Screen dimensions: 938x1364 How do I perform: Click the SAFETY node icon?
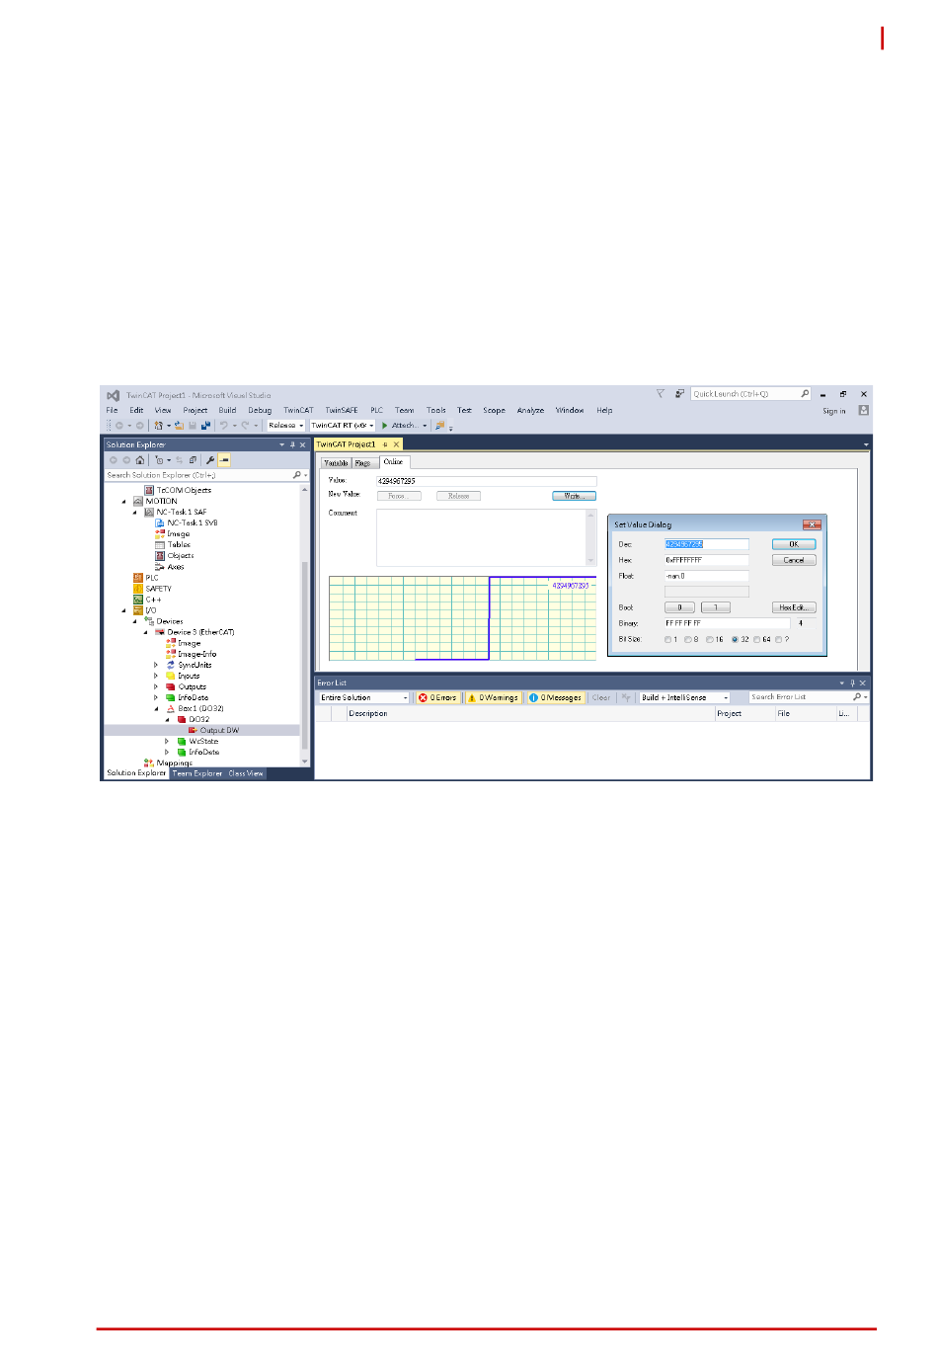[138, 589]
